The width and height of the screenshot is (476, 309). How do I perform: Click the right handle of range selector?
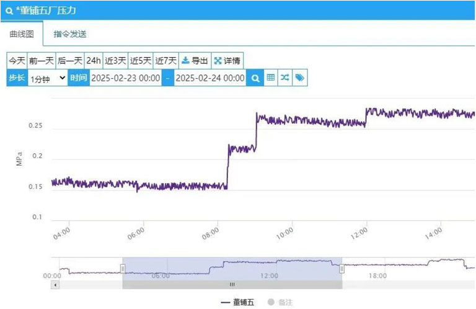point(342,269)
